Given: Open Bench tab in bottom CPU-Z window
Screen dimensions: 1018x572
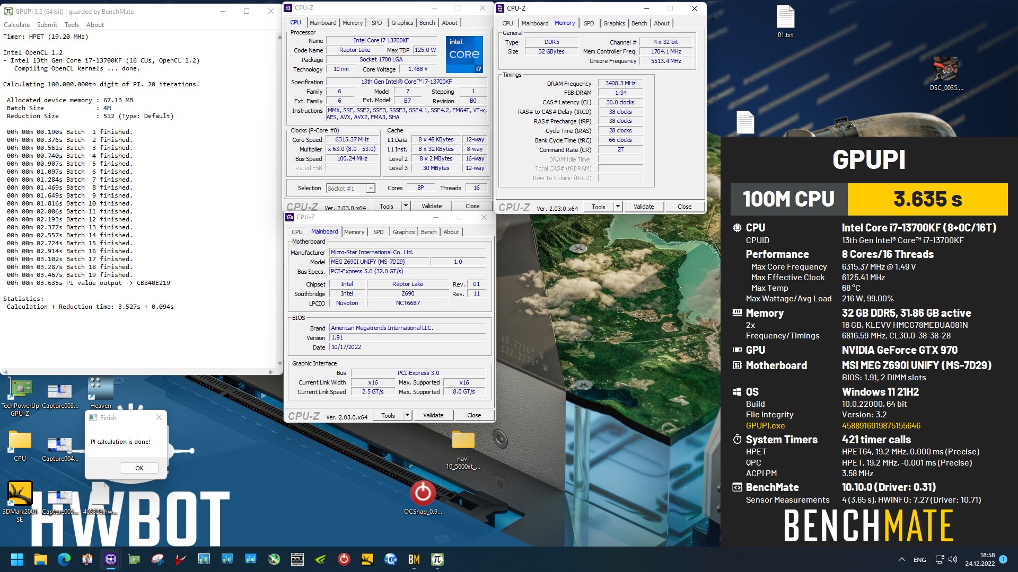Looking at the screenshot, I should click(428, 232).
